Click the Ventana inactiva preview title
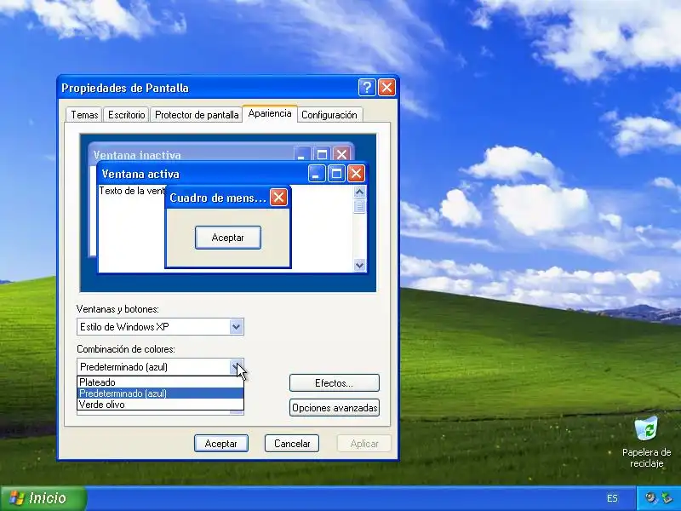681x511 pixels. coord(137,155)
